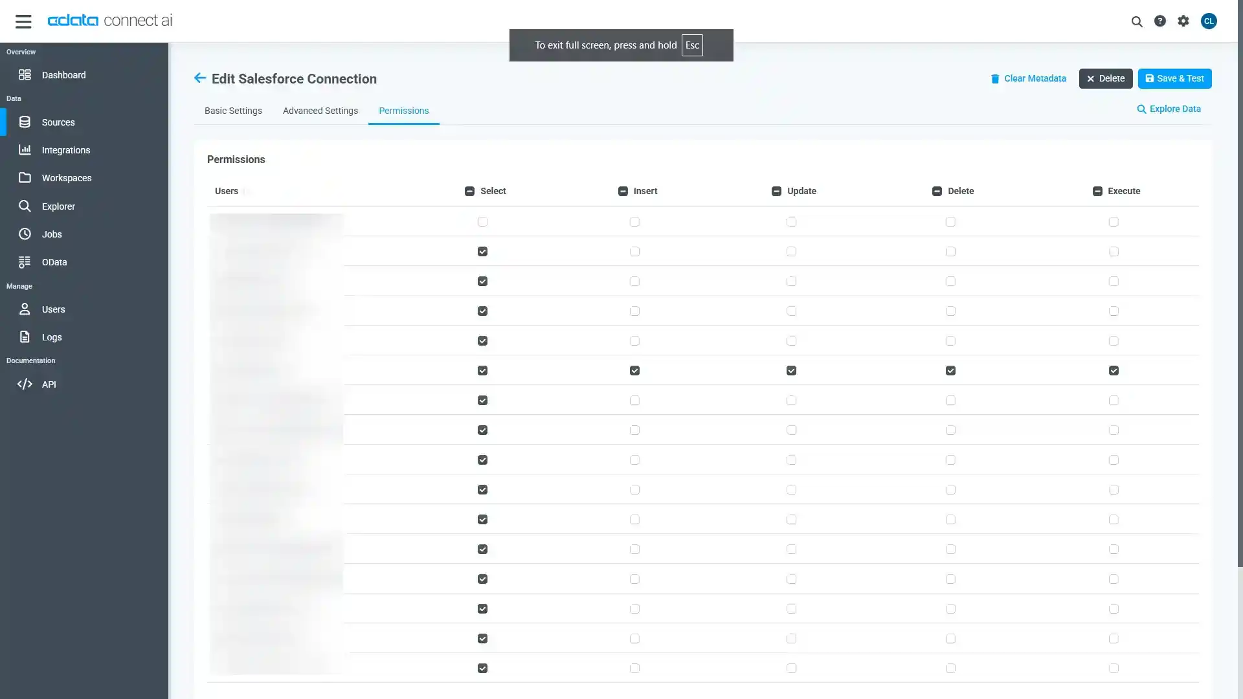Go back using the left arrow icon
The image size is (1243, 699).
pos(199,78)
